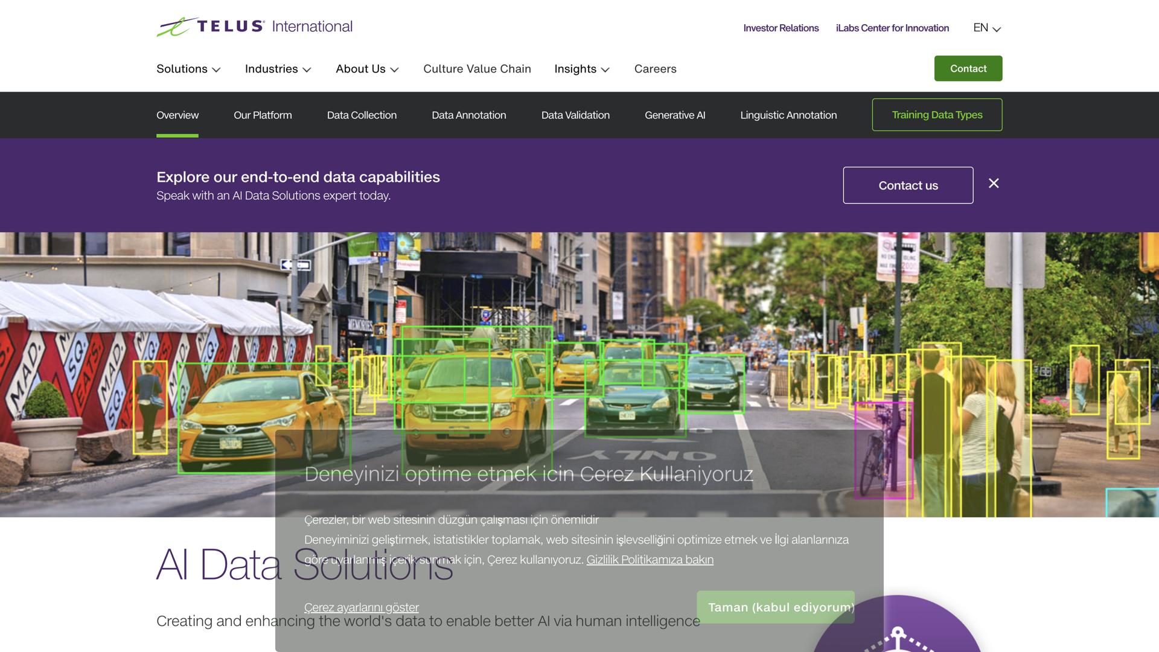Click the TELUS International logo

click(254, 27)
